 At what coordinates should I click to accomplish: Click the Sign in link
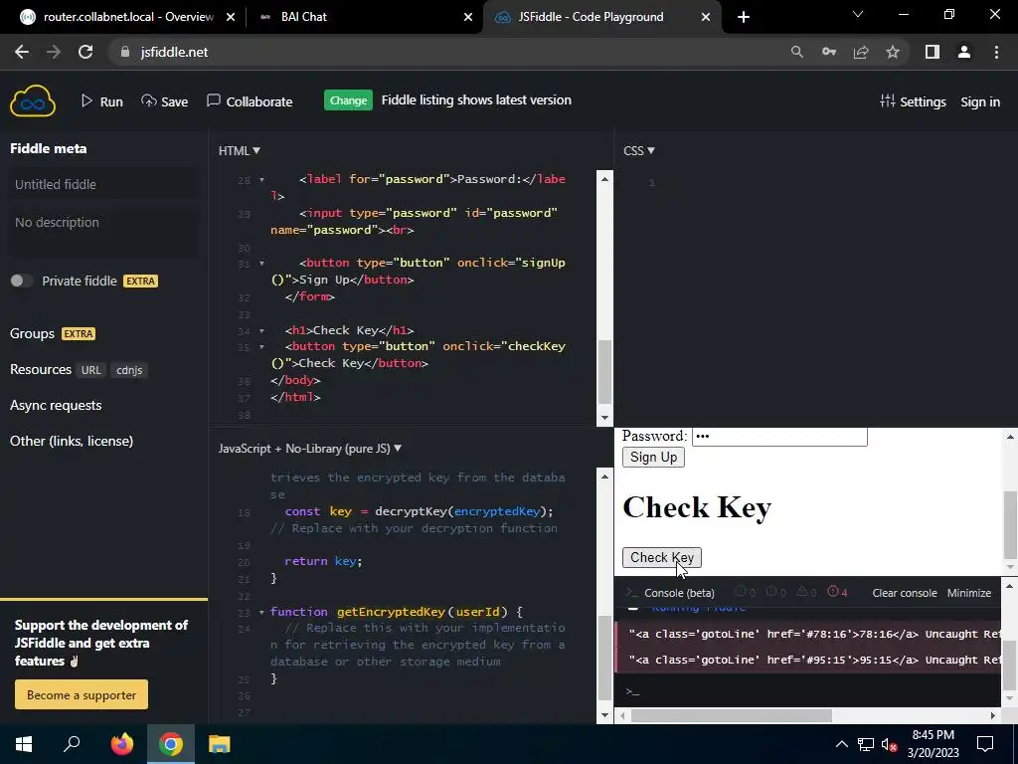(979, 102)
